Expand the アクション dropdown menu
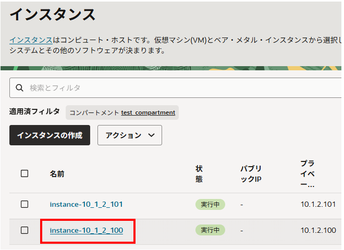344x250 pixels. (x=130, y=135)
